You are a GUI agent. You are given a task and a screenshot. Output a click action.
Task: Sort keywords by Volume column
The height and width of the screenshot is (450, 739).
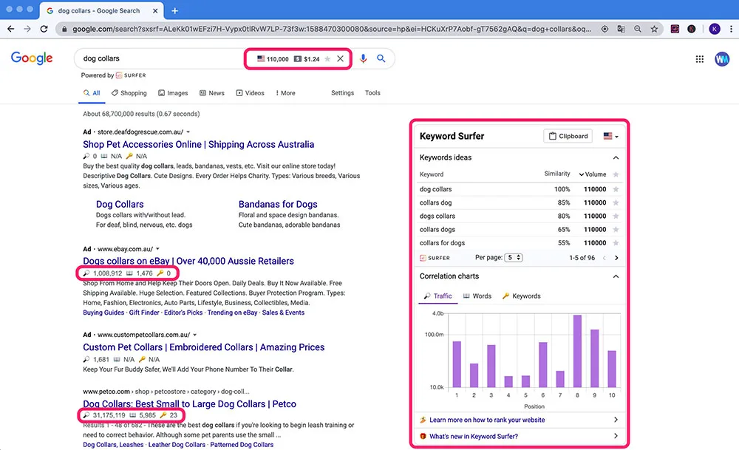click(x=593, y=174)
